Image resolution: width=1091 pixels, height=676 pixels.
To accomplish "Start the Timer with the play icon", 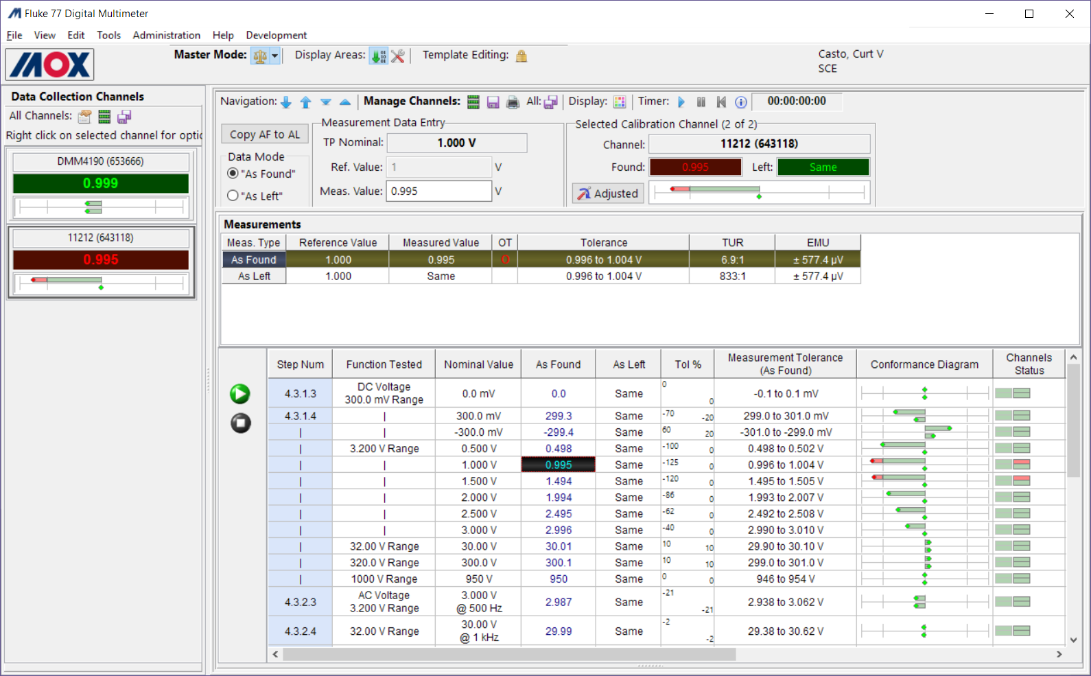I will click(681, 102).
